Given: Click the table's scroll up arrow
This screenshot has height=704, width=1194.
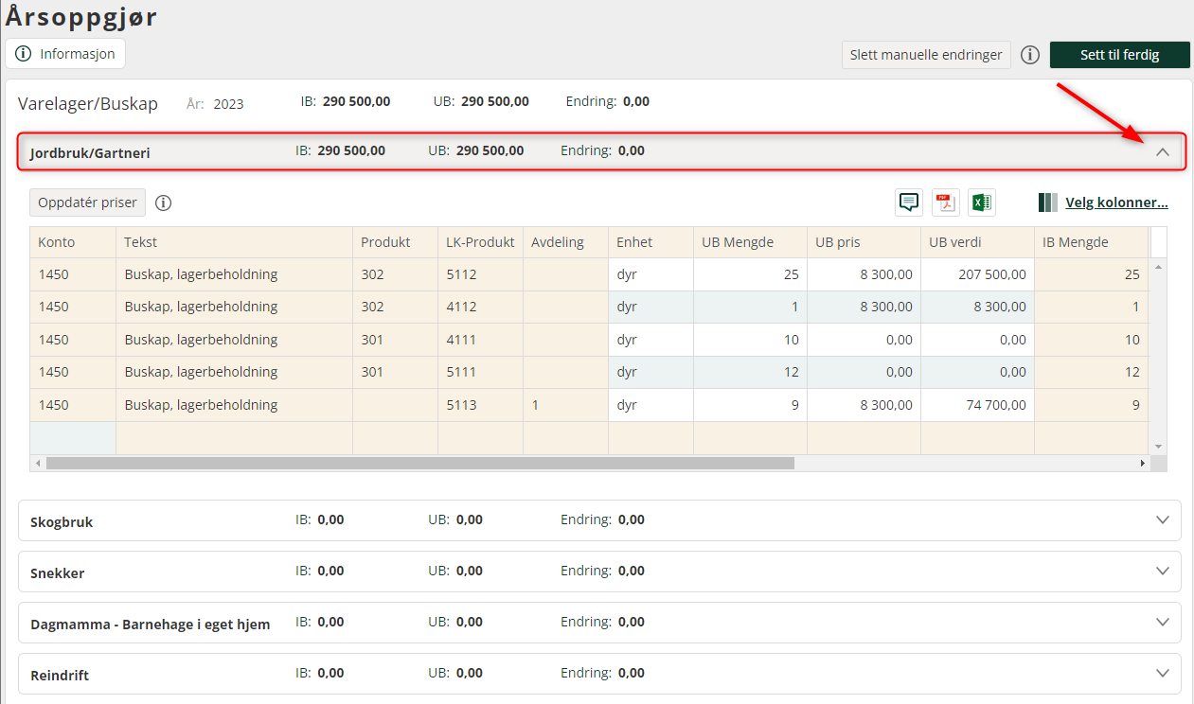Looking at the screenshot, I should click(x=1159, y=266).
